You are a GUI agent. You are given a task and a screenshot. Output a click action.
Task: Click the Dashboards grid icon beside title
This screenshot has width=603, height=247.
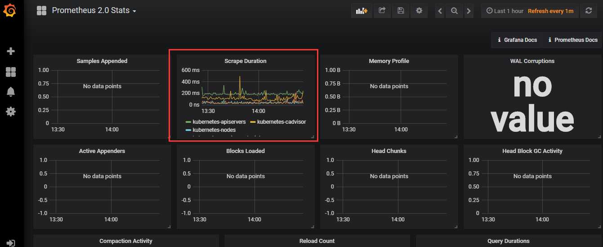click(42, 10)
